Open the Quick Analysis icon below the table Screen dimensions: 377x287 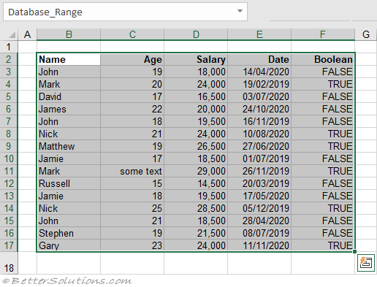(366, 263)
